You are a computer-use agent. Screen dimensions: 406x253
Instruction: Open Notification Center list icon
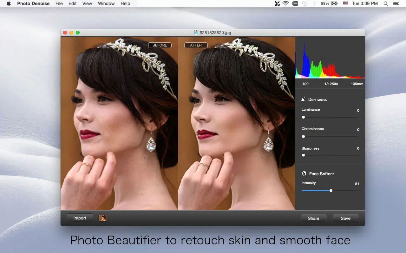click(396, 3)
